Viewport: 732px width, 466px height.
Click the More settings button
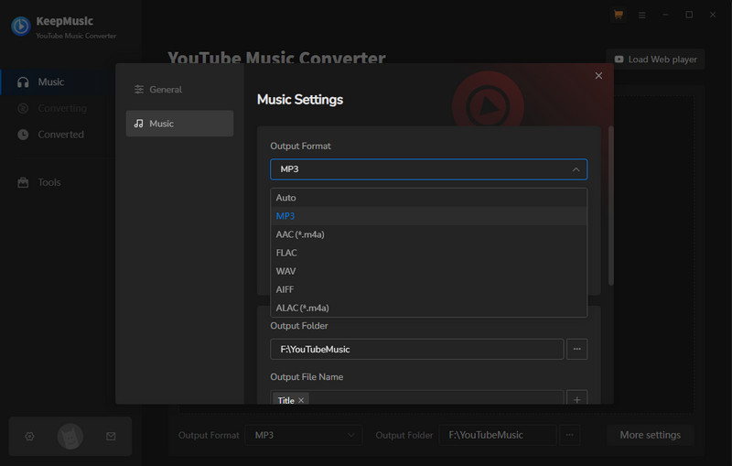(x=650, y=435)
